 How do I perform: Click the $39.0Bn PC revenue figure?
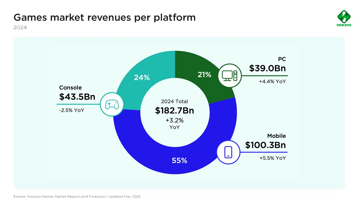(x=267, y=68)
